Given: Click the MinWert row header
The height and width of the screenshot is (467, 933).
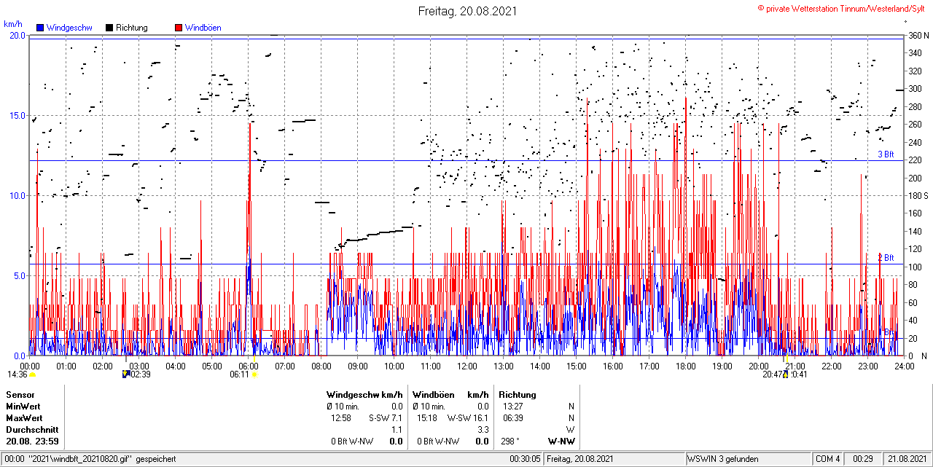Looking at the screenshot, I should [23, 406].
